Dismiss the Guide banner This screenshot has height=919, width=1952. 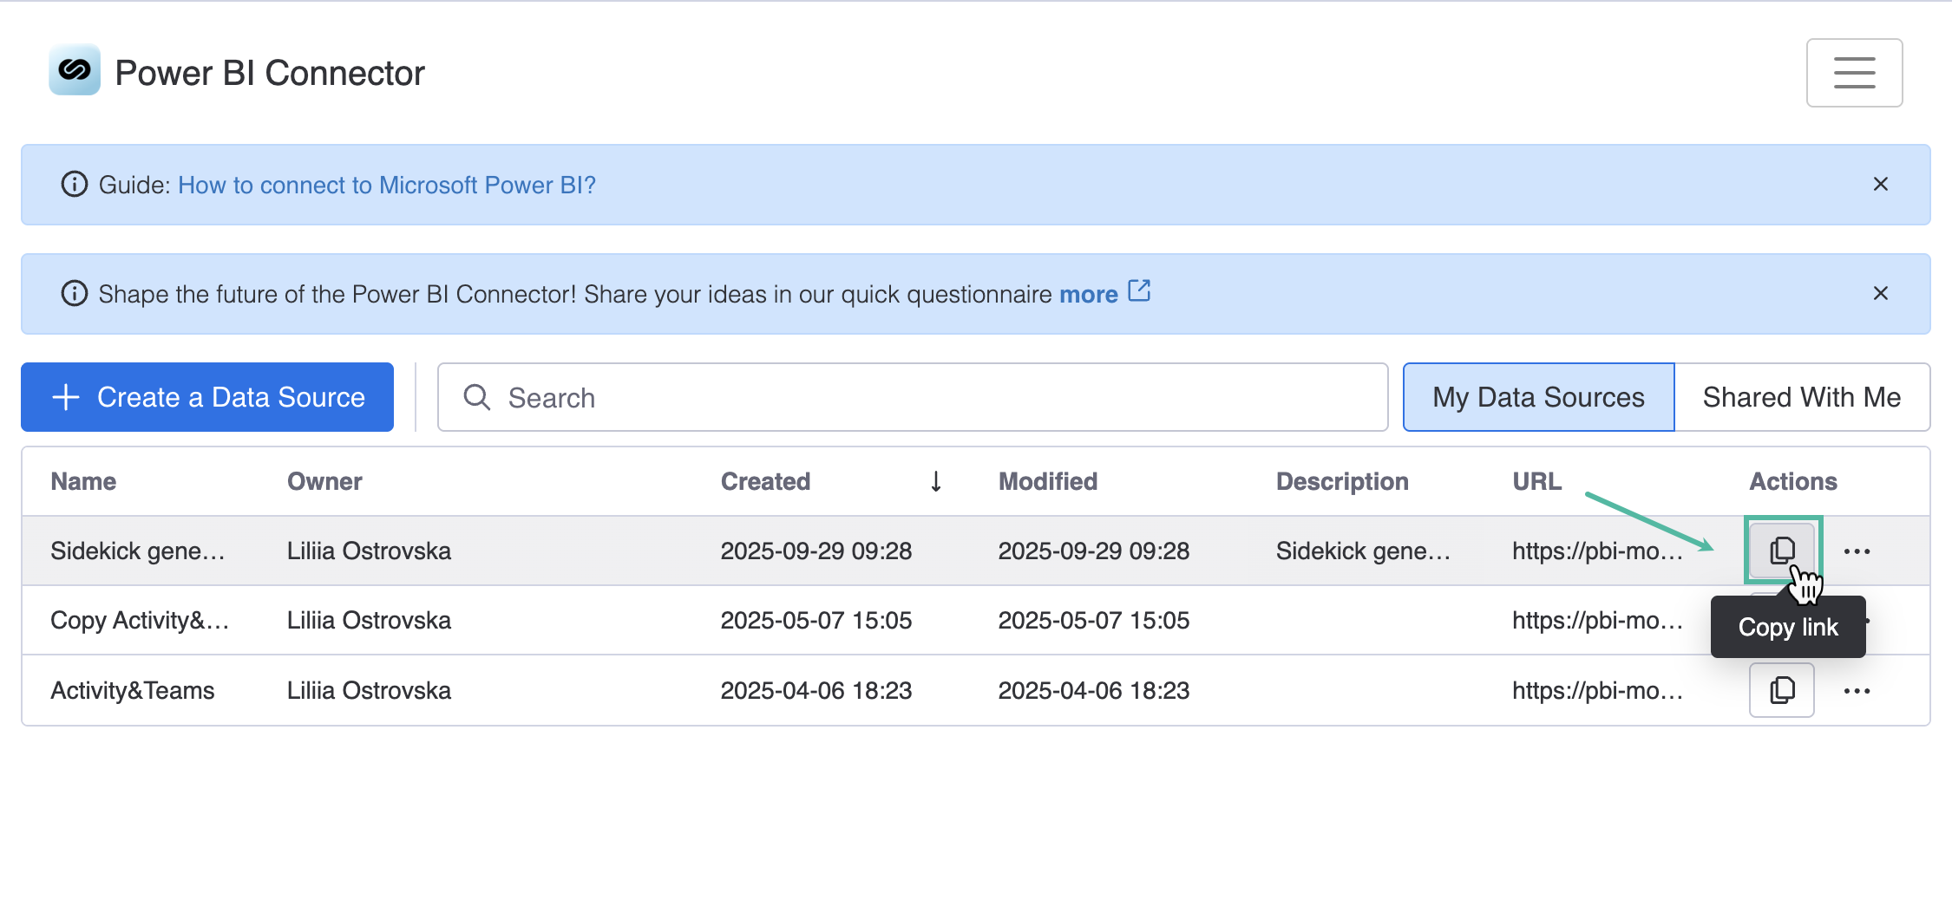1880,185
